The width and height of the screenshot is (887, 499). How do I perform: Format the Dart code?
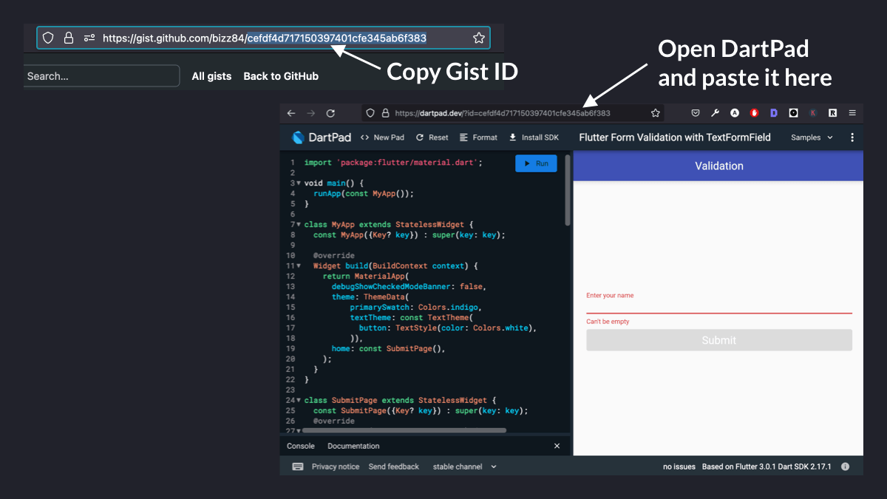click(478, 138)
